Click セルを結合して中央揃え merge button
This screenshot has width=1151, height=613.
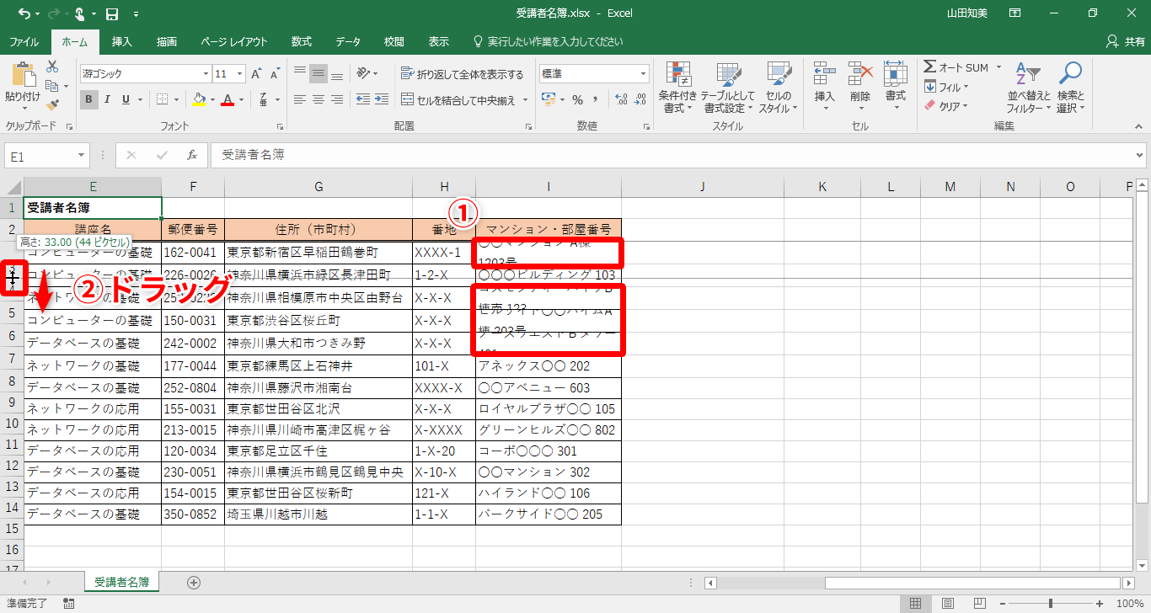tap(458, 100)
